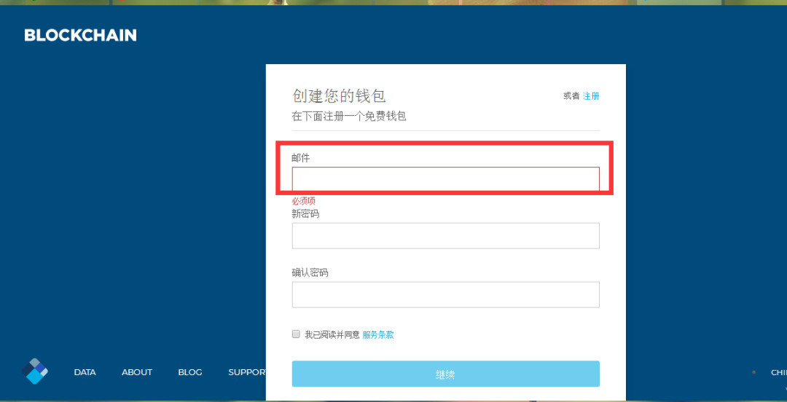
Task: Open BLOG in footer navigation
Action: coord(190,372)
